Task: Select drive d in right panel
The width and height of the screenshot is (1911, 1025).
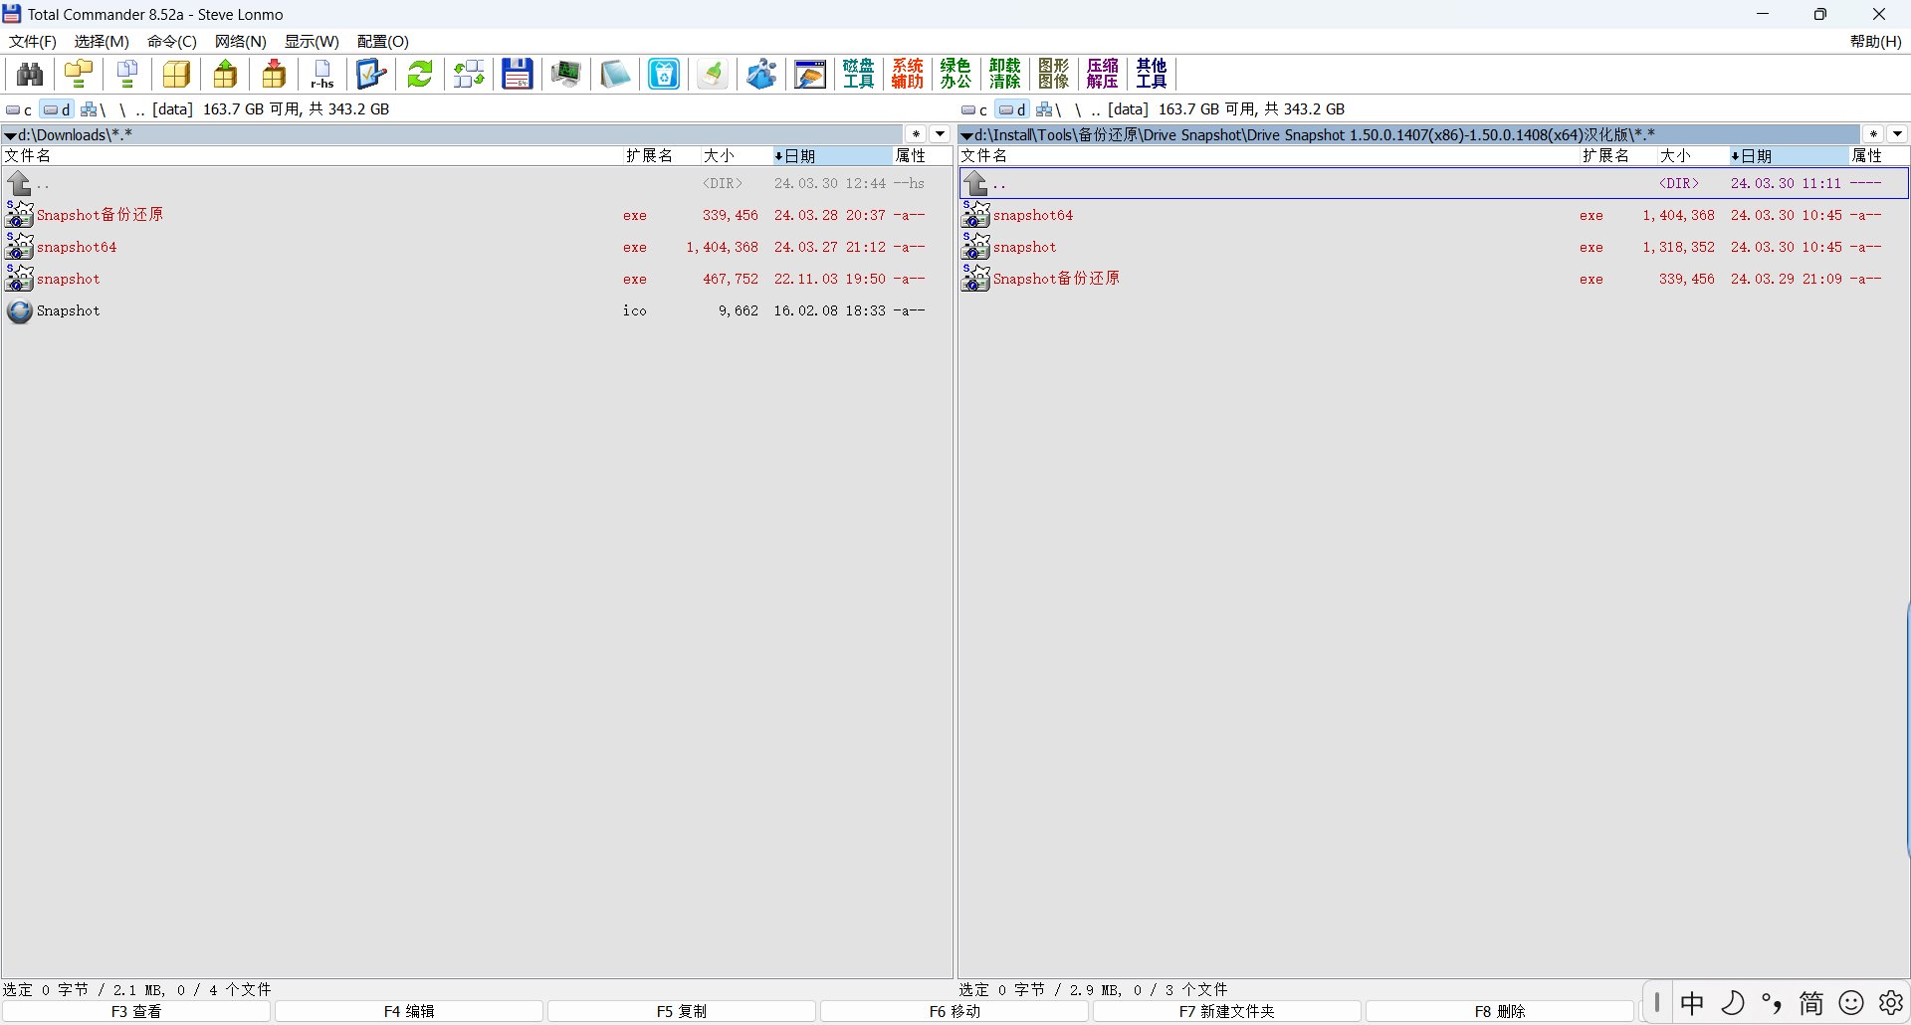Action: (1012, 109)
